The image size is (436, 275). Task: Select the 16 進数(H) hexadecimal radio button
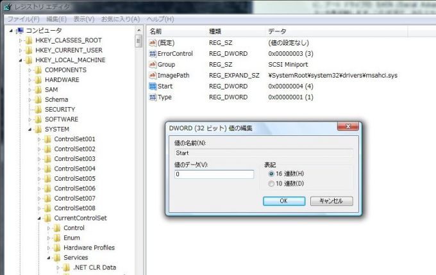pos(271,174)
